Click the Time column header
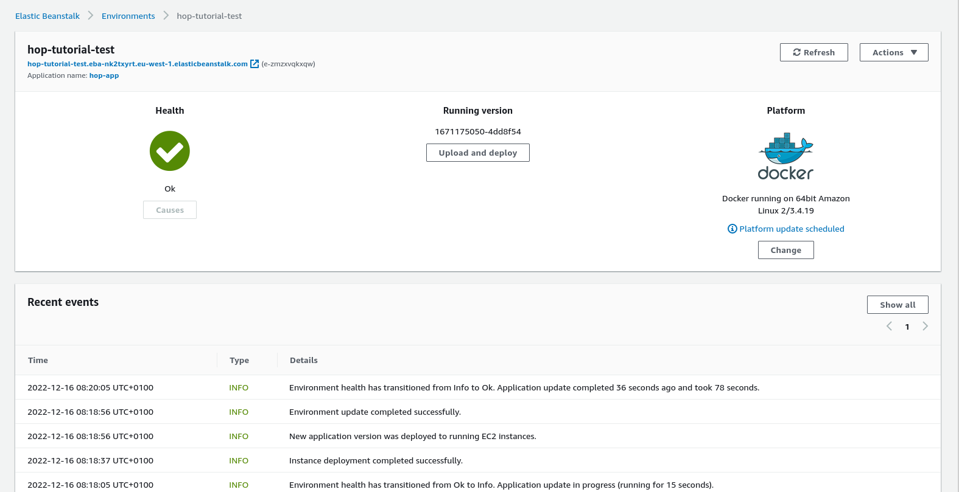 (38, 360)
